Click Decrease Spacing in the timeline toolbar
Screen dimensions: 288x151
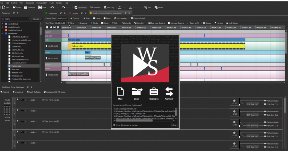(157, 23)
